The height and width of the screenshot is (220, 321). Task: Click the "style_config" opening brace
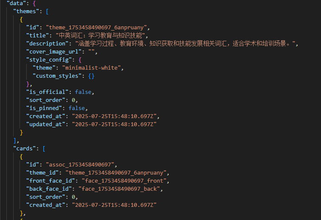(80, 60)
